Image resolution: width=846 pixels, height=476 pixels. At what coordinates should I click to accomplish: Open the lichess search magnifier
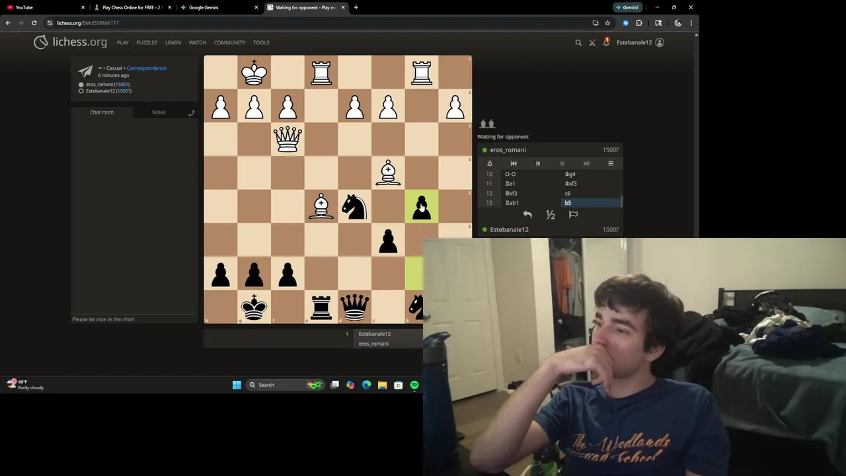click(578, 42)
